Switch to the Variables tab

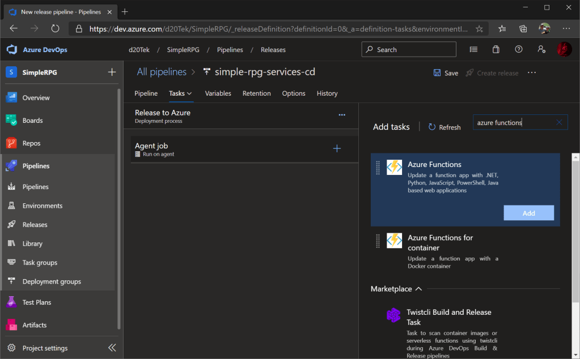pos(218,93)
